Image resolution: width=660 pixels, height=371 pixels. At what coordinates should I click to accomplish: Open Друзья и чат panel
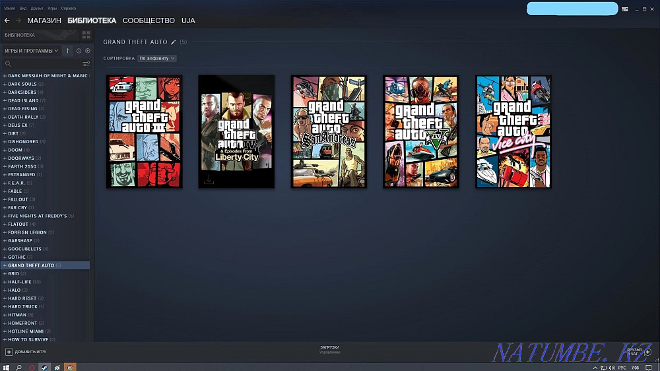click(634, 352)
